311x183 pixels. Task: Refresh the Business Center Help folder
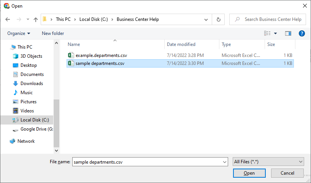coord(218,19)
